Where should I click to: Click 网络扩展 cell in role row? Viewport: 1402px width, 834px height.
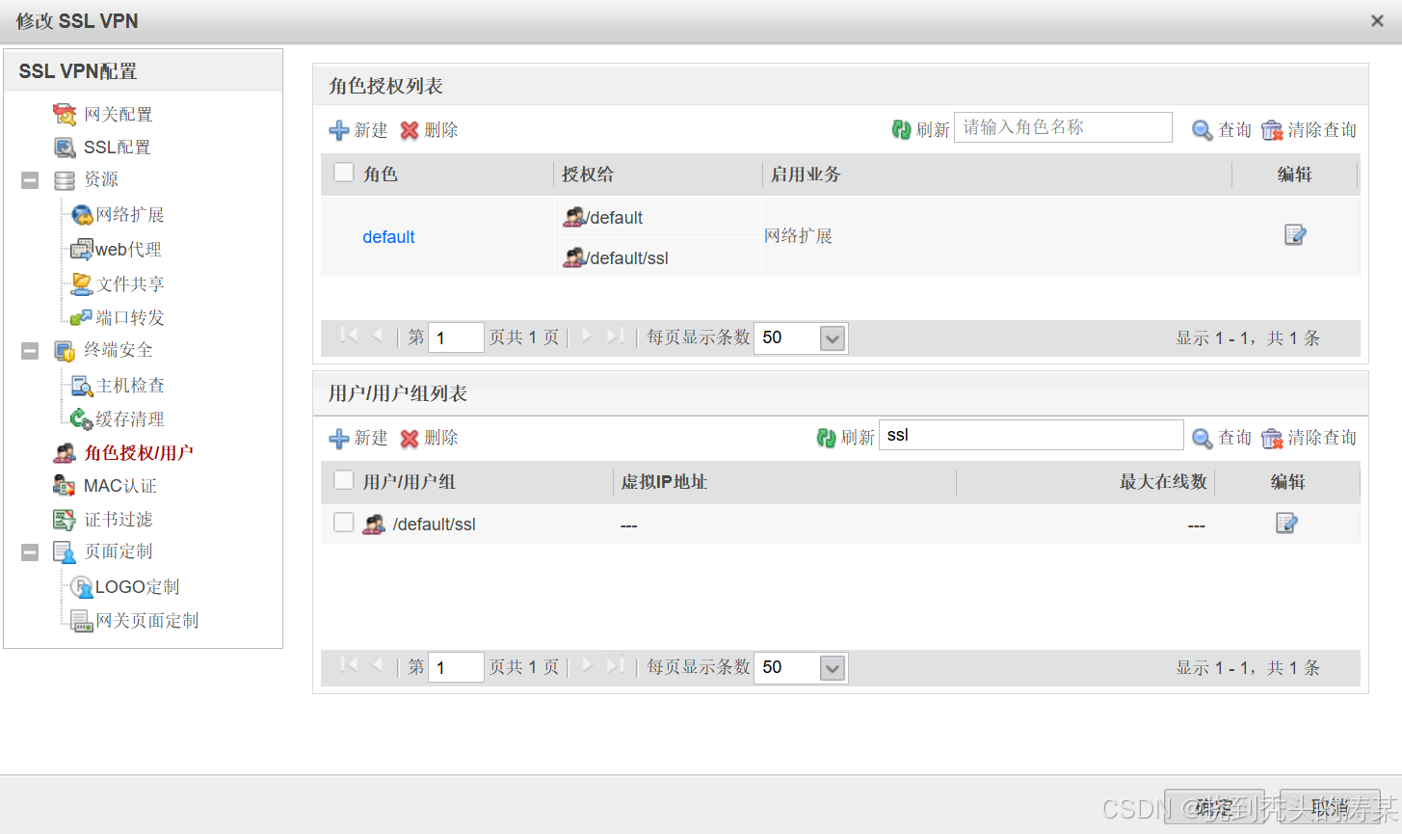coord(798,236)
